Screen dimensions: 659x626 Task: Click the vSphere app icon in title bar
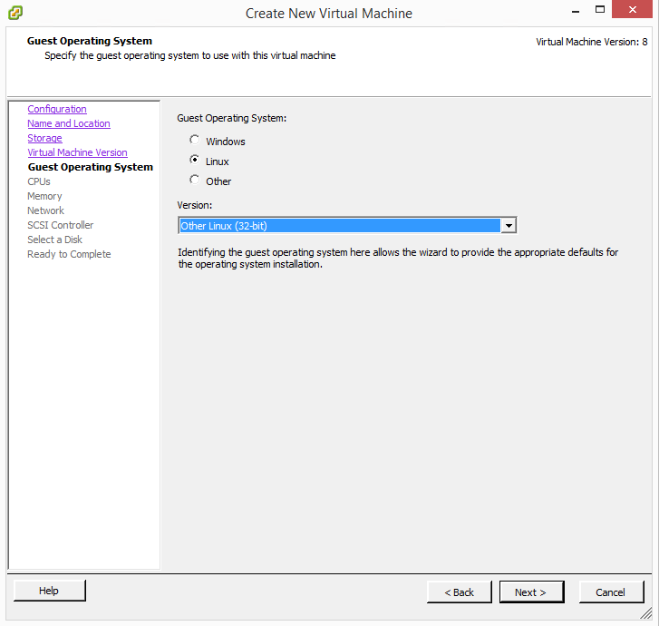[x=15, y=13]
